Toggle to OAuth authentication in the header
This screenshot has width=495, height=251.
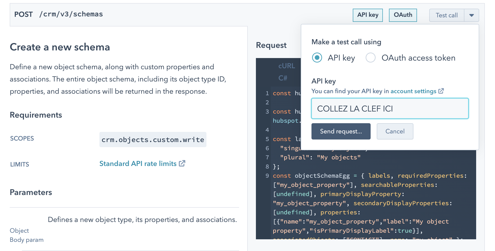click(403, 15)
